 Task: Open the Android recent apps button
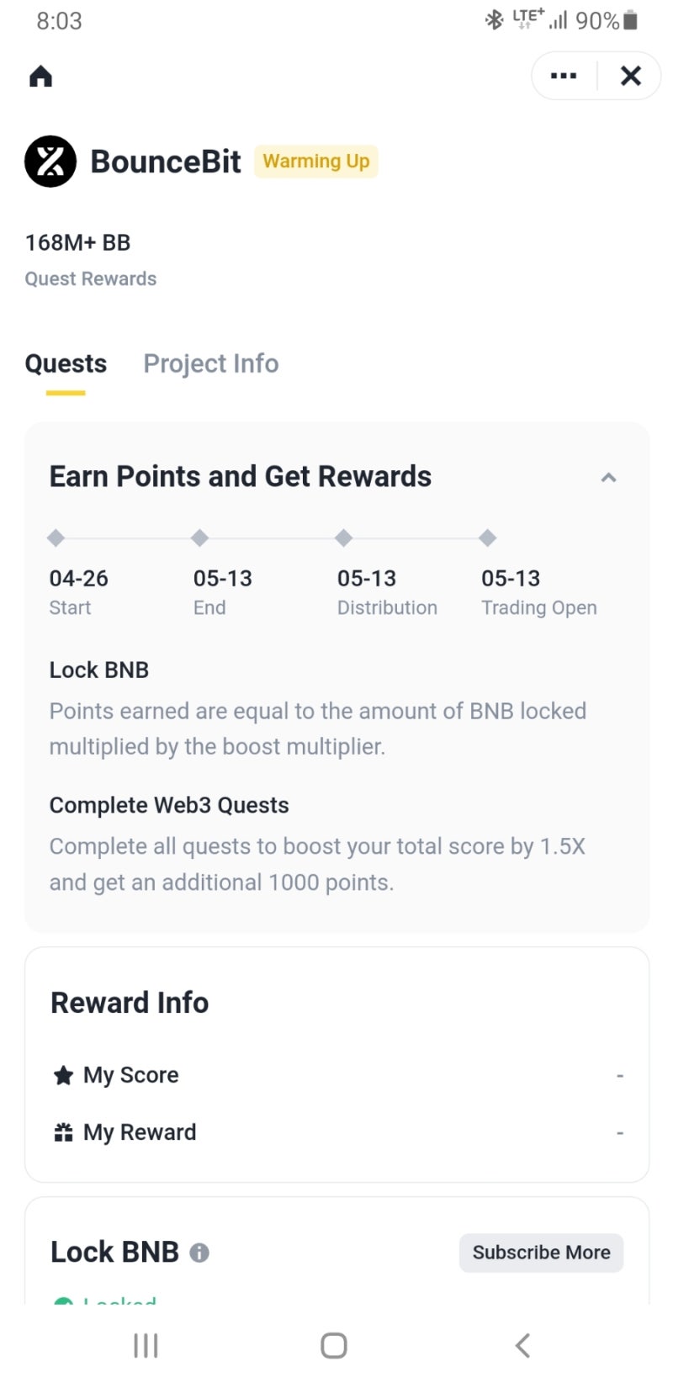coord(146,1345)
